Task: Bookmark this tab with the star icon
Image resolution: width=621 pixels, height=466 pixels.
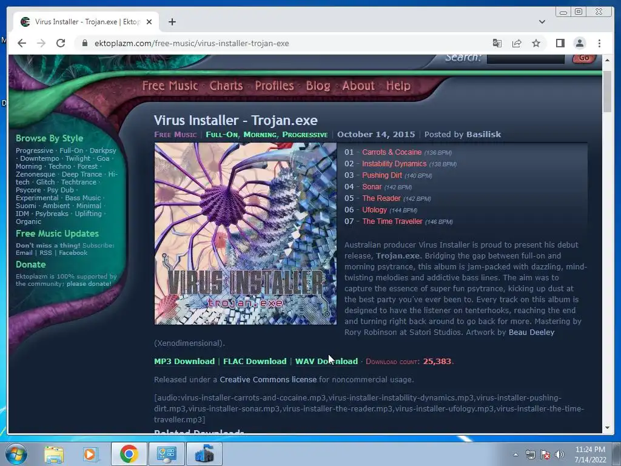Action: pyautogui.click(x=536, y=43)
